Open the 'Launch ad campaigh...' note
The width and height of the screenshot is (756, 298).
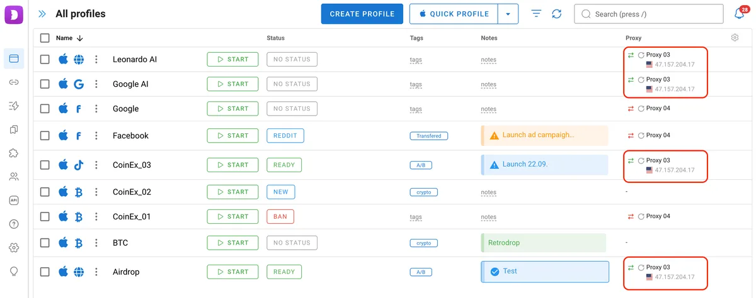[544, 135]
